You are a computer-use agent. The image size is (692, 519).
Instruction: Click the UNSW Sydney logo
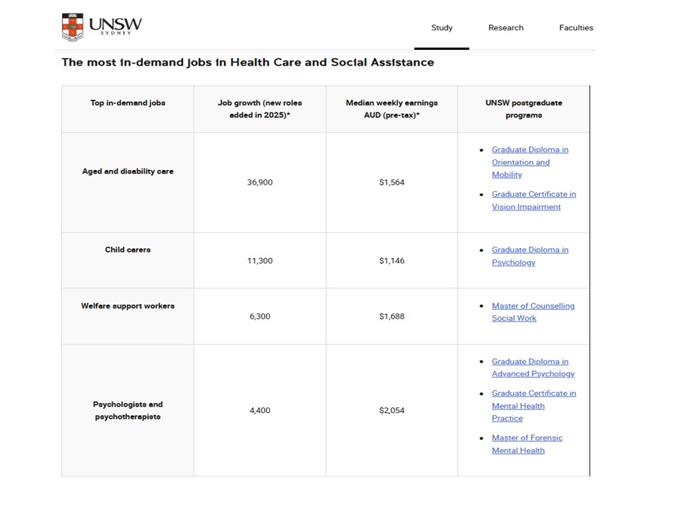pos(102,27)
